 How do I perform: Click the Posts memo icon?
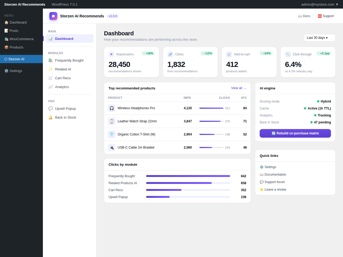point(6,31)
